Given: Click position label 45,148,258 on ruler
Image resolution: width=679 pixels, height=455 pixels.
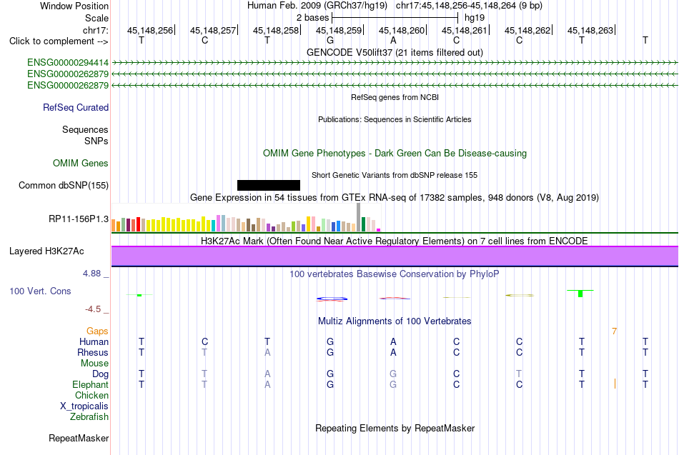Looking at the screenshot, I should click(x=276, y=30).
